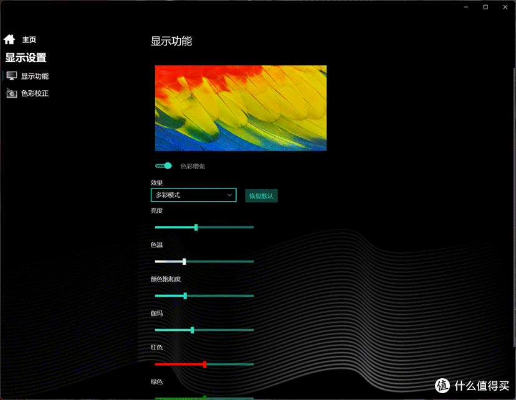Adjust the 红色 red slider
516x400 pixels.
pyautogui.click(x=204, y=364)
